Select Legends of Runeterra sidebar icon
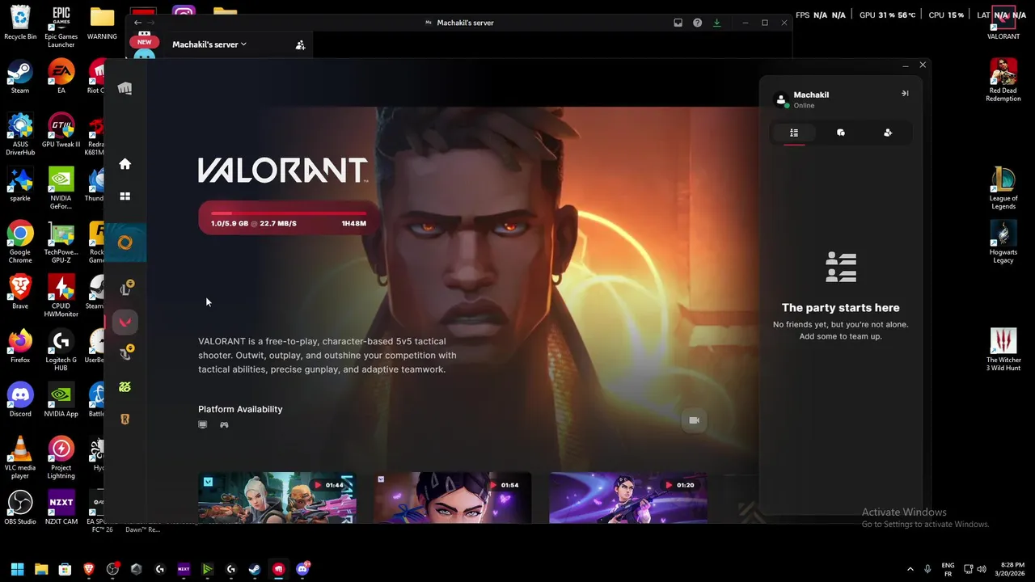This screenshot has height=582, width=1035. (125, 419)
